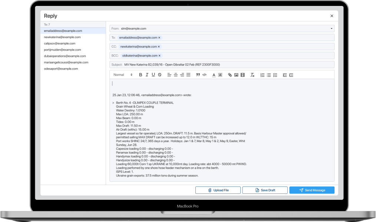Click into the To recipients field

point(222,38)
